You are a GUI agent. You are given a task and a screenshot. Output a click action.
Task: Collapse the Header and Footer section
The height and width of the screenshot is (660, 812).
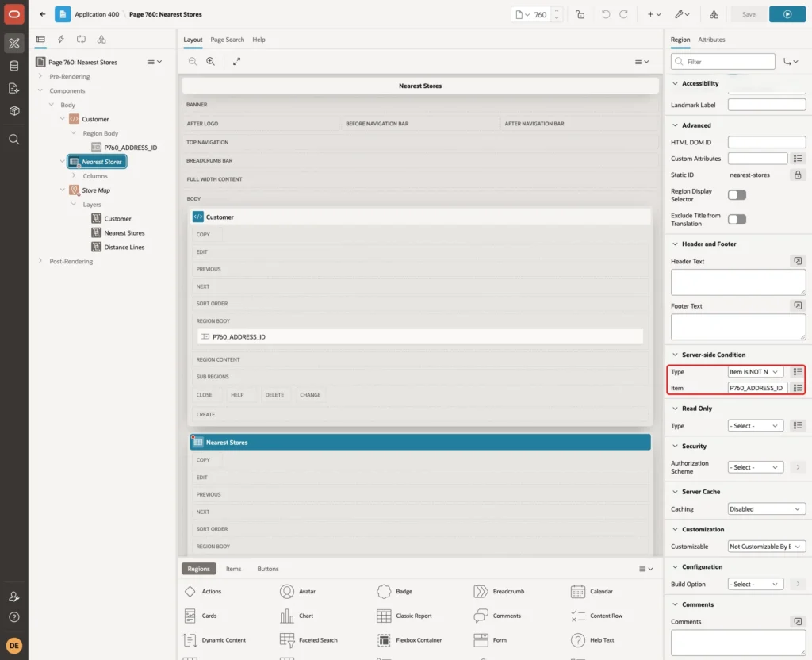tap(675, 244)
